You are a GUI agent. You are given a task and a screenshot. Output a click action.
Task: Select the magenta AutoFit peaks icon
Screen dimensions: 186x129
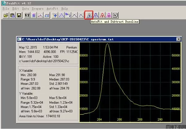point(109,15)
